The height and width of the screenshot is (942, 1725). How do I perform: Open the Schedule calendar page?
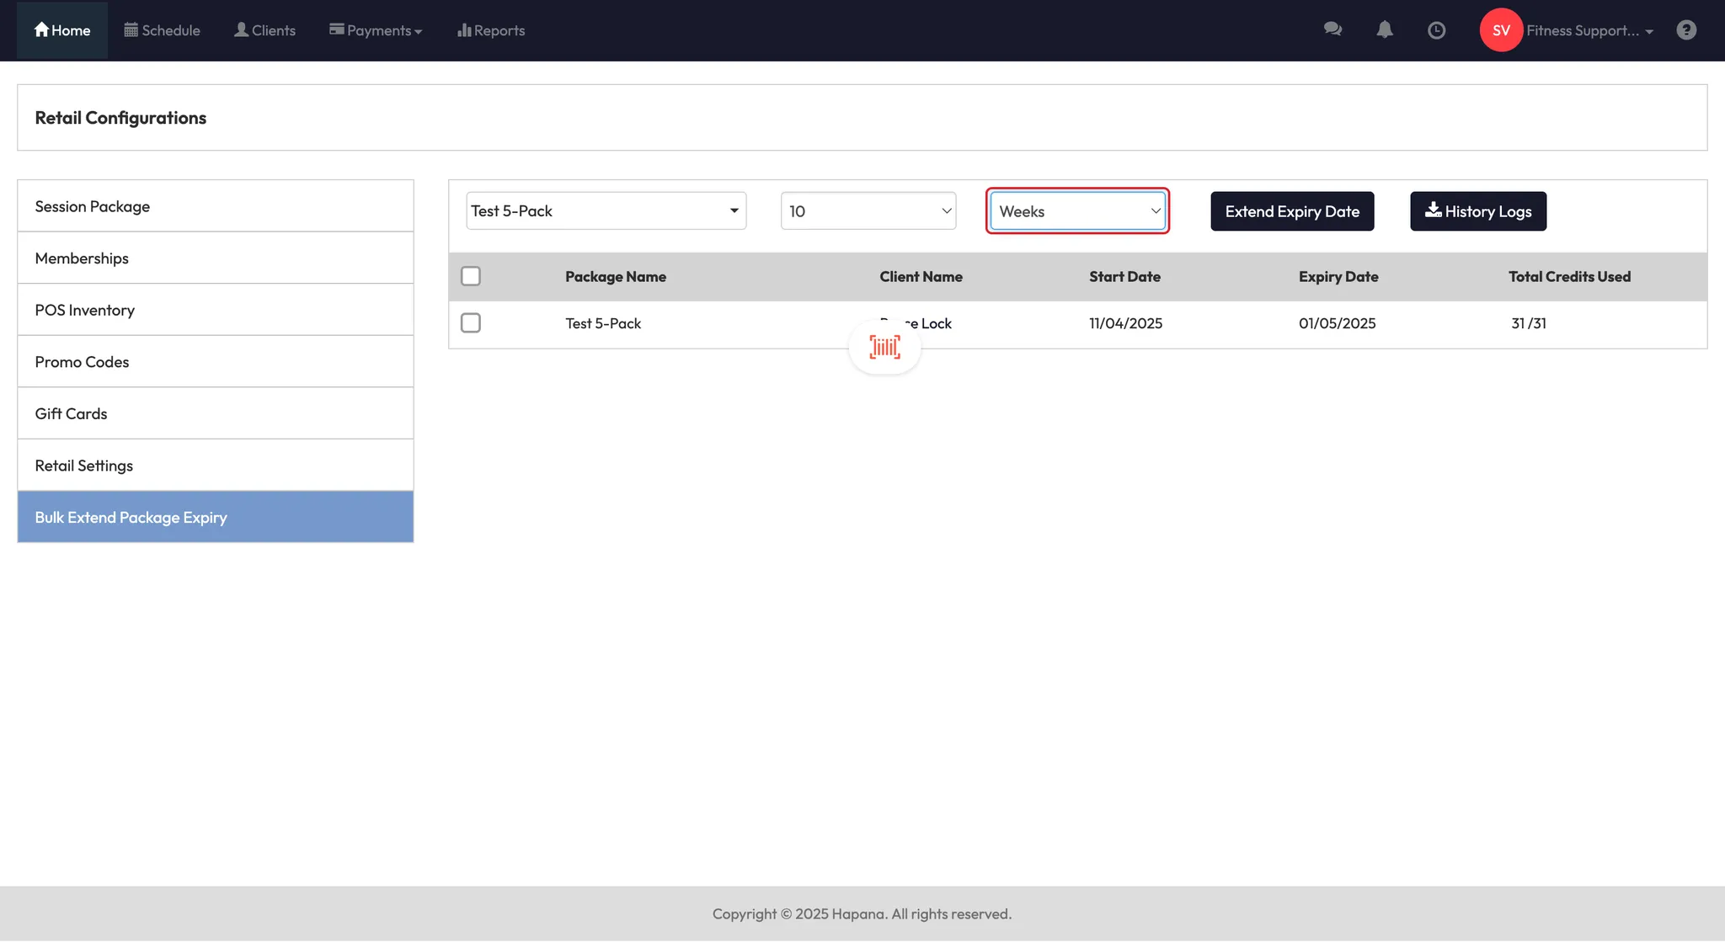point(163,30)
